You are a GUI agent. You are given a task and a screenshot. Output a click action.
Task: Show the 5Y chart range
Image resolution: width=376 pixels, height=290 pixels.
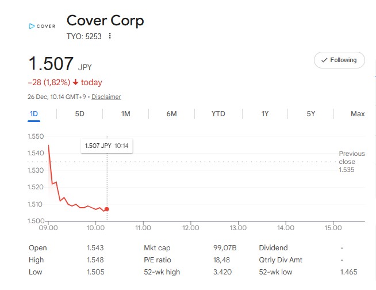click(311, 114)
